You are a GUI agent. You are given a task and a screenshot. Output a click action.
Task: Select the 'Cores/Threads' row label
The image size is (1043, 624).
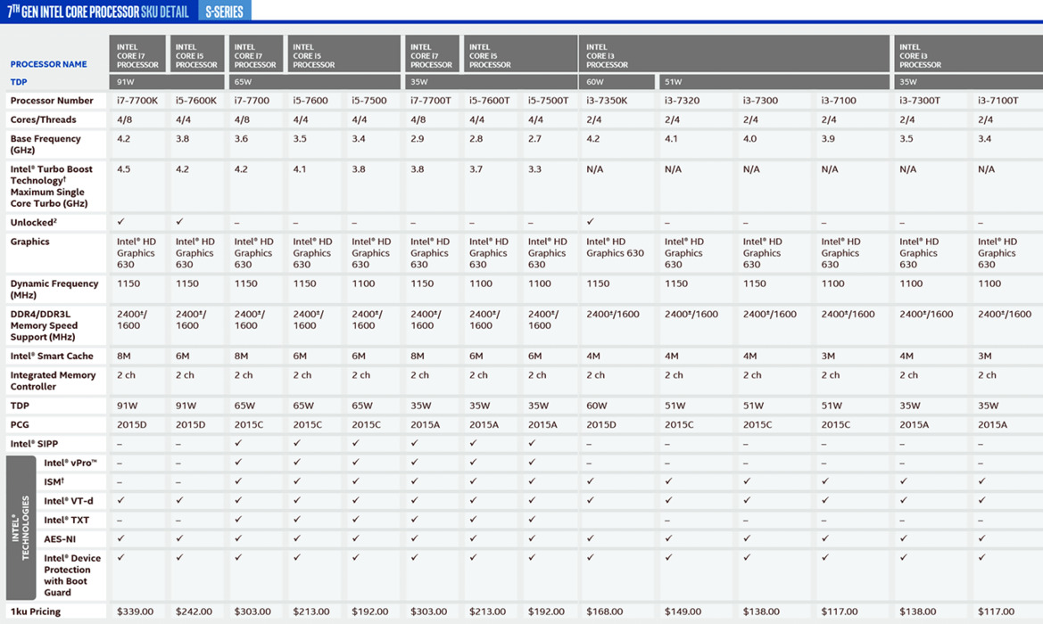[43, 119]
